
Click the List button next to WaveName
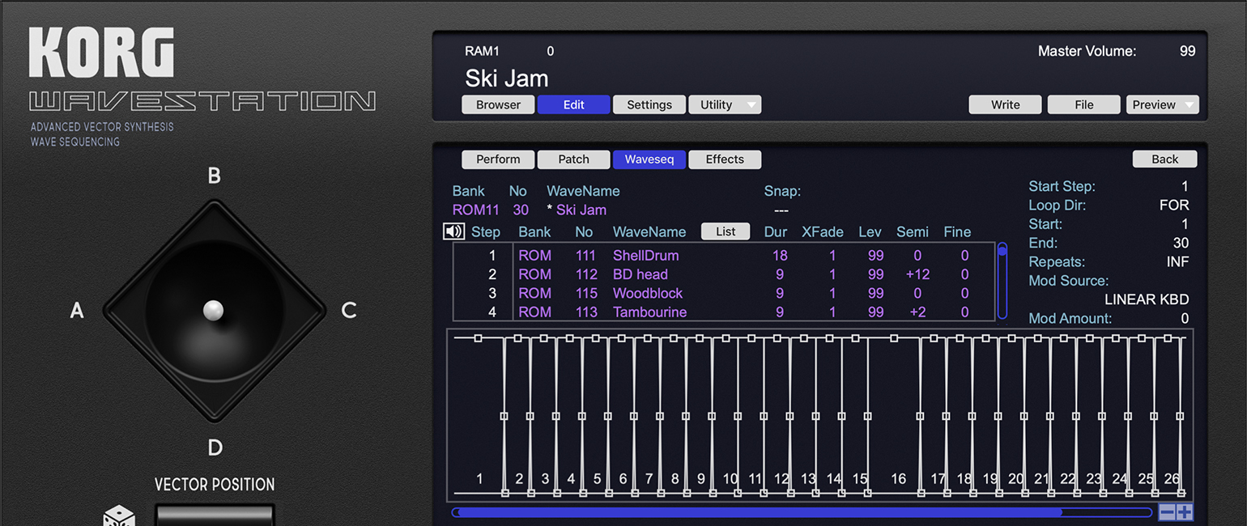(x=726, y=231)
